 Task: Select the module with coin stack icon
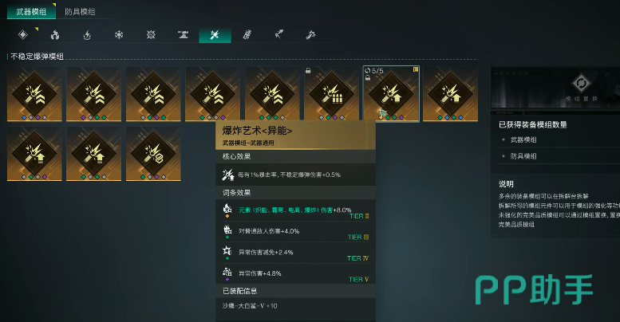click(153, 154)
